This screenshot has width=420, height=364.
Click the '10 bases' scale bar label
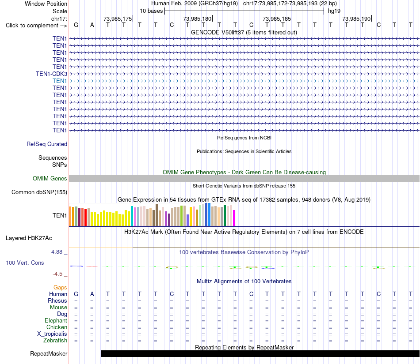[151, 11]
